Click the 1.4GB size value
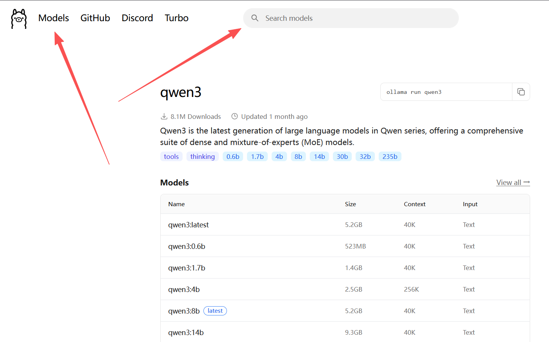Screen dimensions: 549x342 coord(354,268)
